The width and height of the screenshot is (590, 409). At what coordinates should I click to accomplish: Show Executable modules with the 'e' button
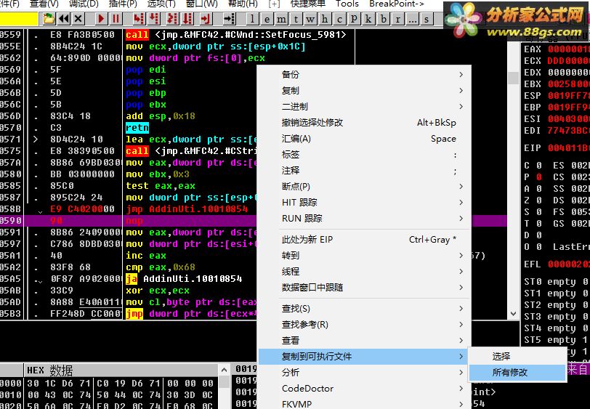(x=267, y=18)
